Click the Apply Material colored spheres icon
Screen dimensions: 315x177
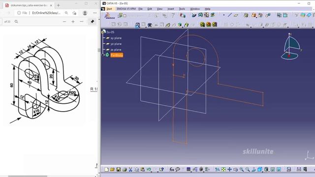click(x=183, y=15)
